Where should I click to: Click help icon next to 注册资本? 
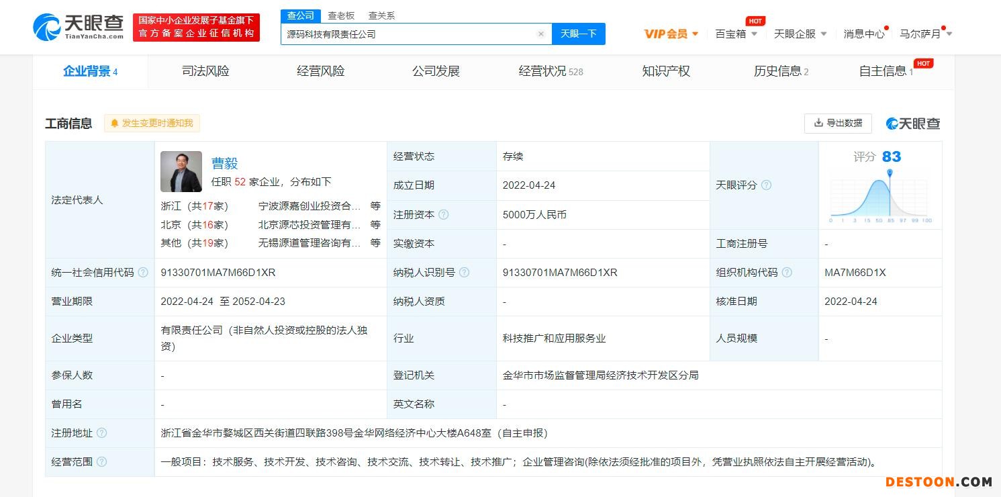click(443, 215)
